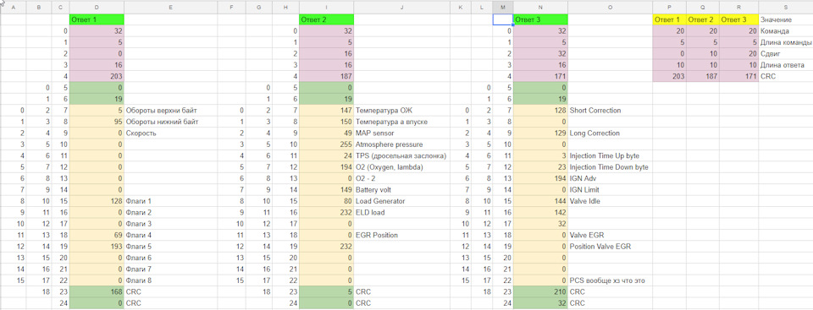Screen dimensions: 813x310
Task: Select the "O2 (Oxygen, lambda)" cell
Action: (402, 167)
